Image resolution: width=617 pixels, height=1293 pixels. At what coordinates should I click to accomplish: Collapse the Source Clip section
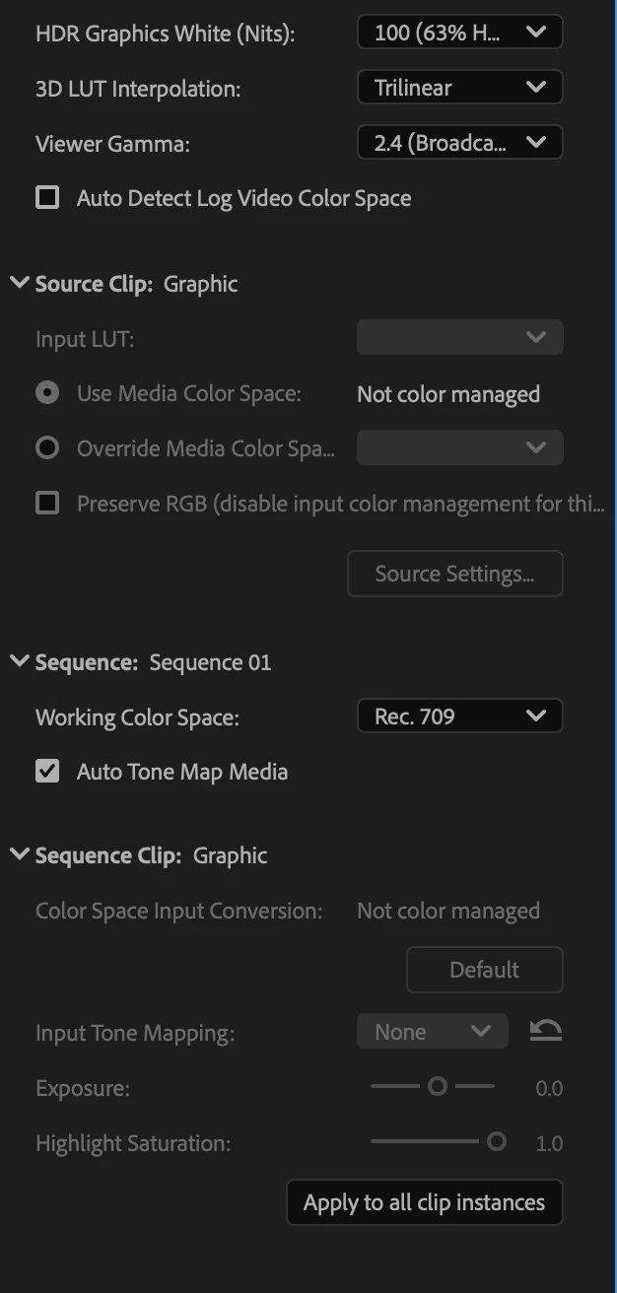tap(20, 284)
